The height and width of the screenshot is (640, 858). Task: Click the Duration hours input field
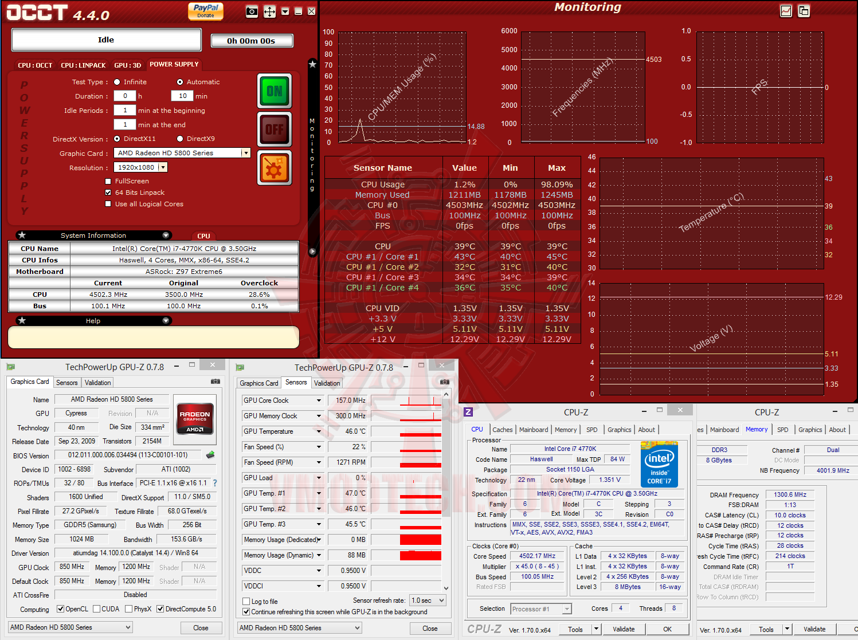tap(125, 96)
